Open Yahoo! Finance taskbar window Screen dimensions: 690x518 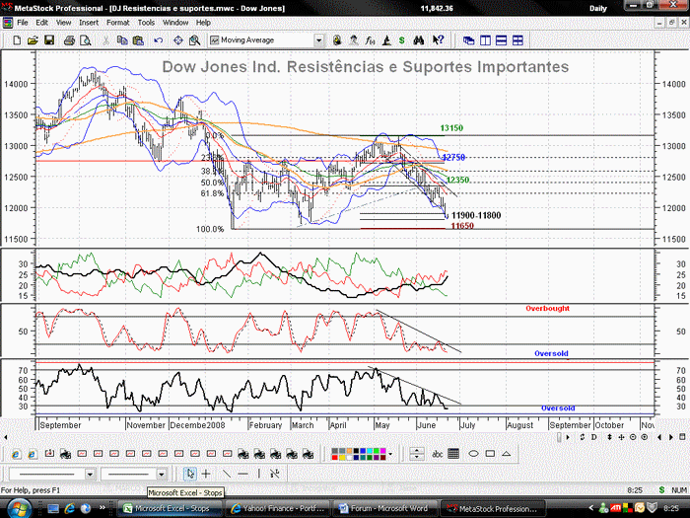click(278, 508)
